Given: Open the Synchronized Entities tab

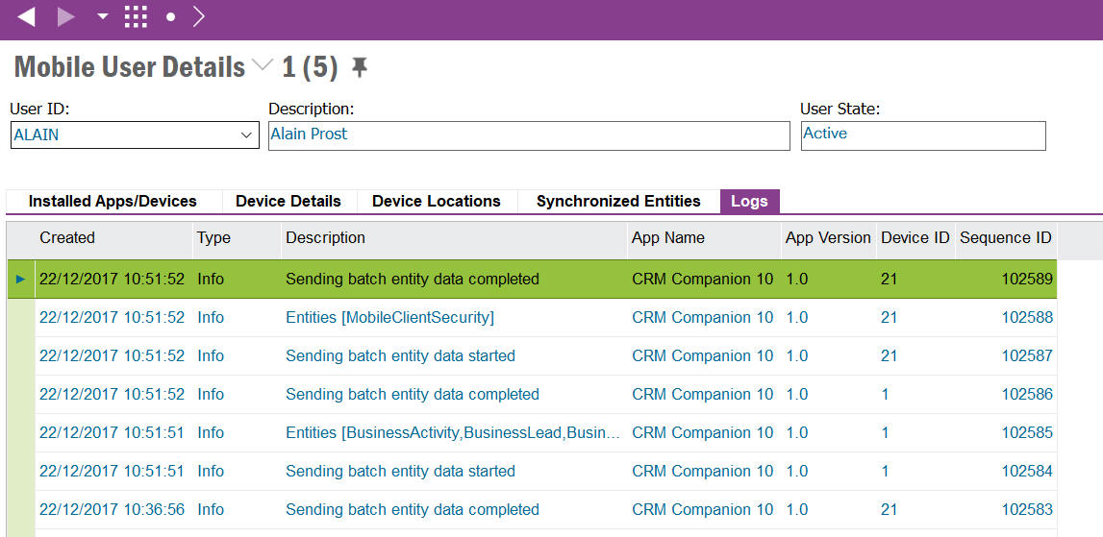Looking at the screenshot, I should 618,201.
